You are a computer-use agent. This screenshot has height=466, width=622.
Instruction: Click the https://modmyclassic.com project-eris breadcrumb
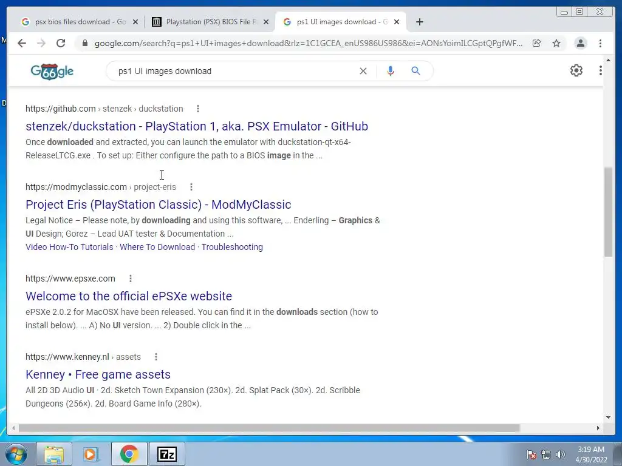(101, 187)
